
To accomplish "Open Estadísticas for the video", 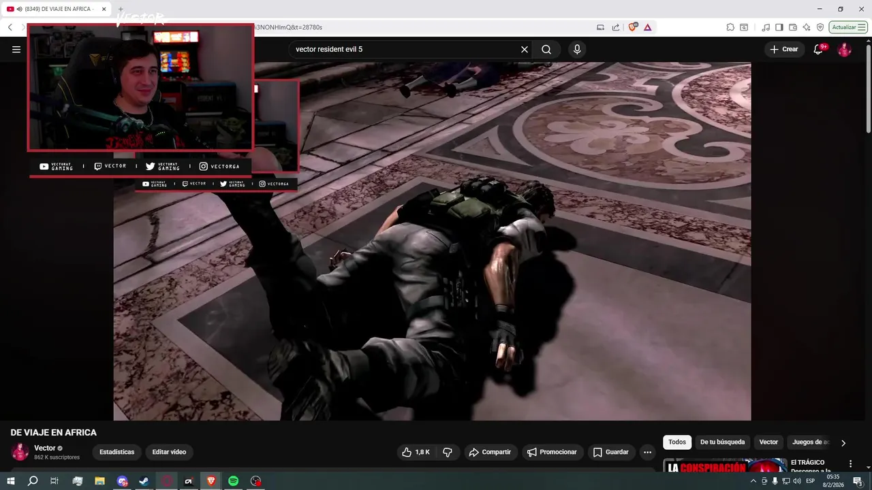I will pyautogui.click(x=116, y=452).
